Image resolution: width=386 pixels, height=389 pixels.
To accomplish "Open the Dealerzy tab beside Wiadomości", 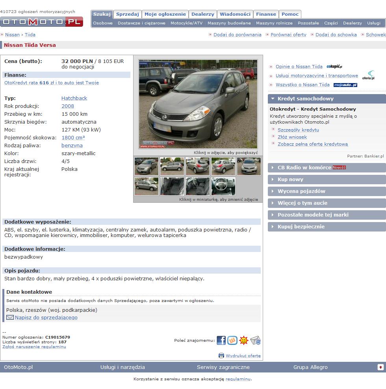I will pyautogui.click(x=203, y=14).
